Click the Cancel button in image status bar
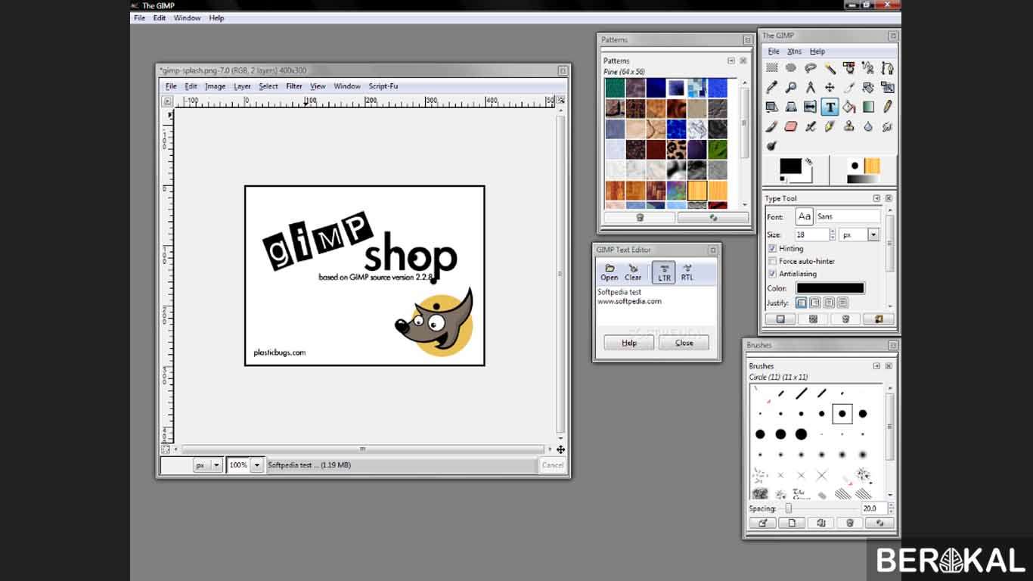 coord(553,465)
